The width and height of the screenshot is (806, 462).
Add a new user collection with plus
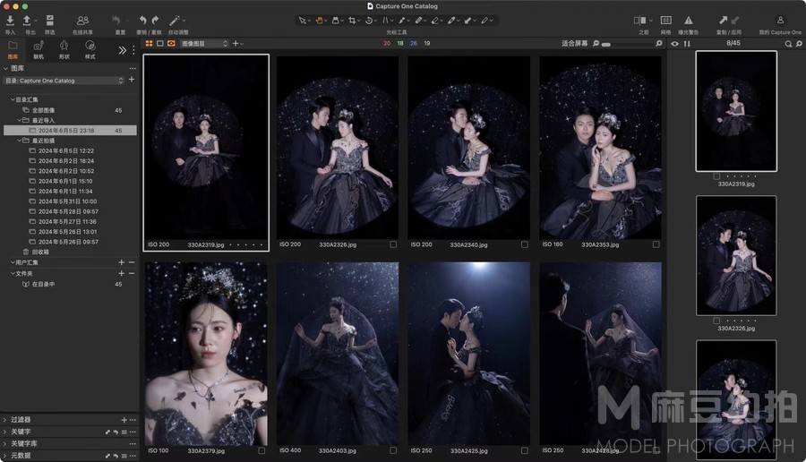tap(121, 262)
